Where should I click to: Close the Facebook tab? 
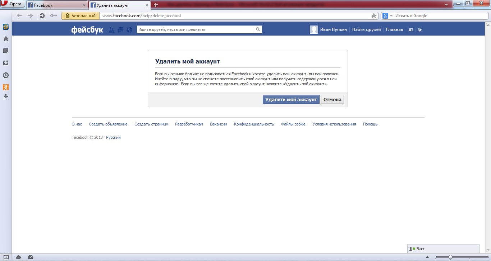[84, 5]
